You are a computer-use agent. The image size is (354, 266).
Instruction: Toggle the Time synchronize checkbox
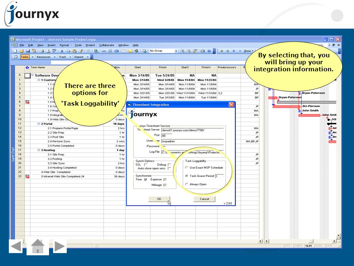coord(146,180)
